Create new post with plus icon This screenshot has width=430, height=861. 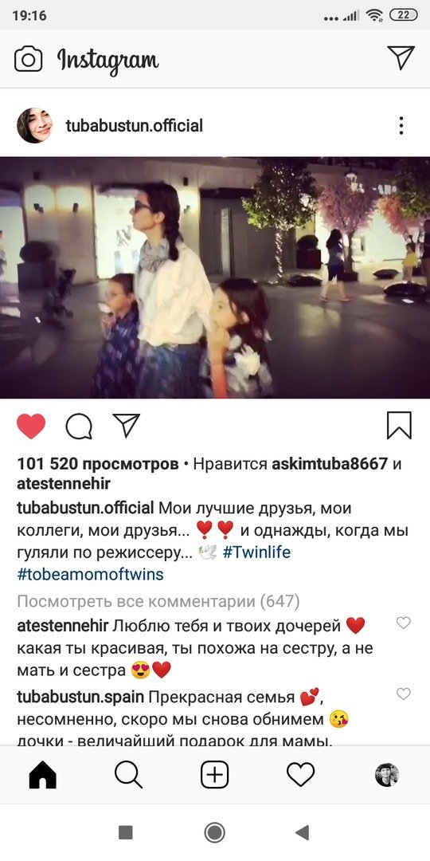(214, 776)
